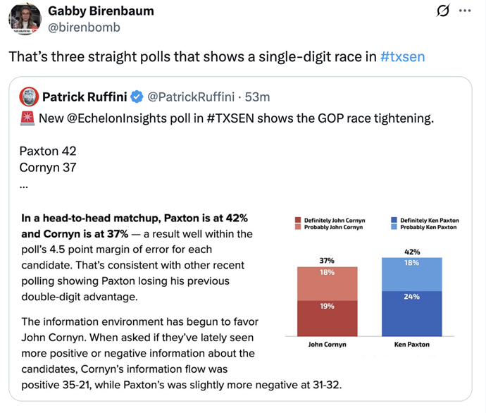Click the Definitely John Cornyn legend swatch
This screenshot has height=413, width=486.
299,221
